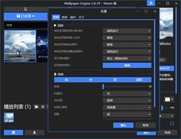Click the play triangle icon beside 回放 header
181x139 pixels.
(x=55, y=25)
